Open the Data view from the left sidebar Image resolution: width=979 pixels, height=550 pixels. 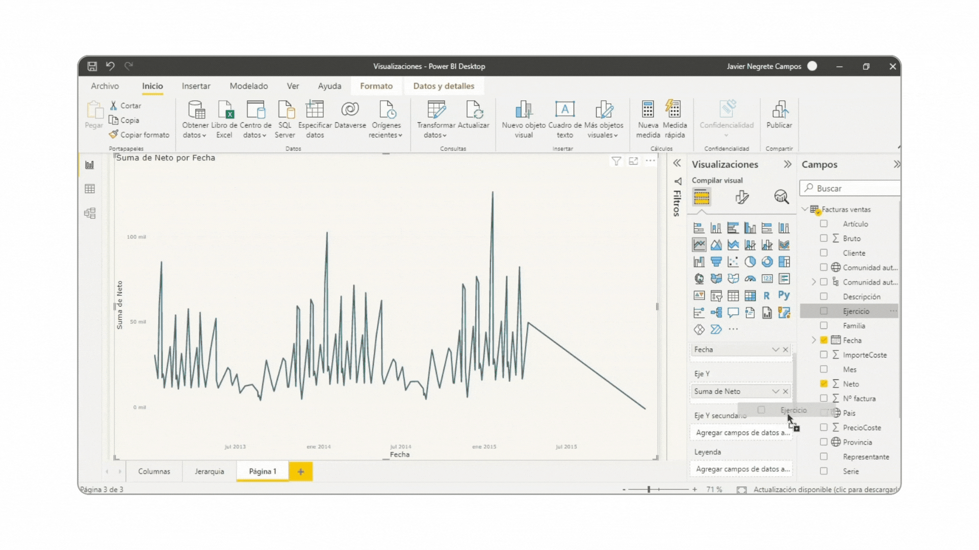90,189
